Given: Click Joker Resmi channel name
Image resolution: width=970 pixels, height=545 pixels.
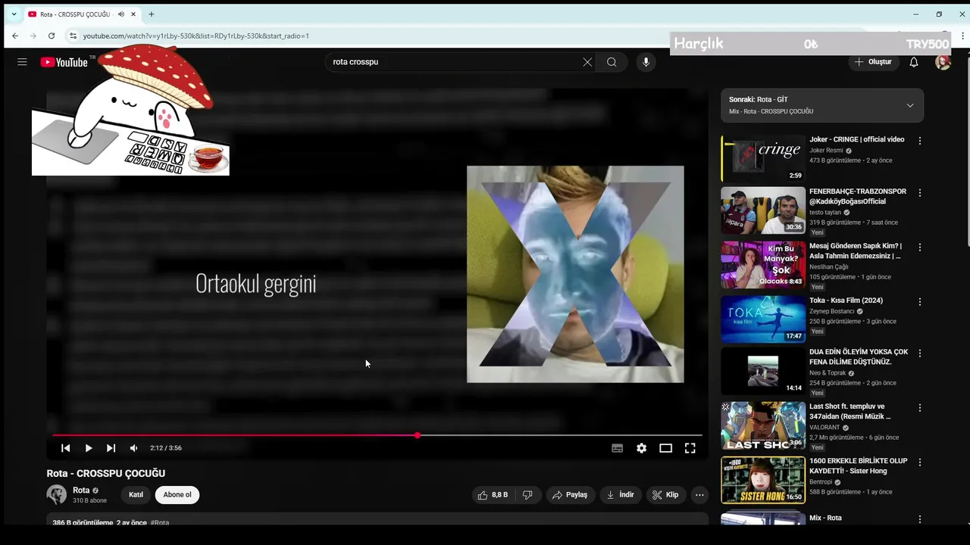Looking at the screenshot, I should [826, 151].
